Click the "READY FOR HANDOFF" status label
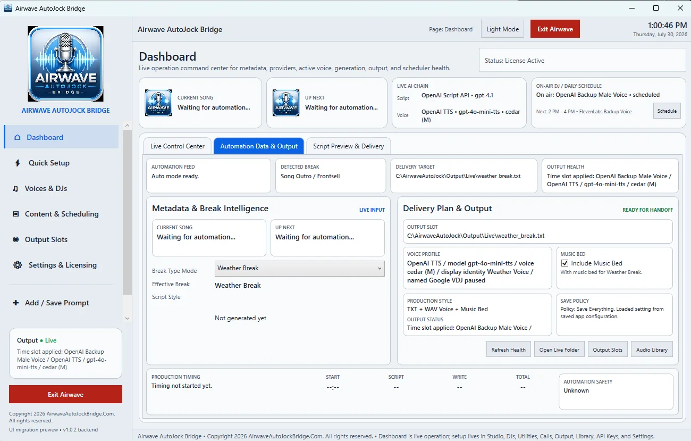691x441 pixels. click(x=647, y=210)
